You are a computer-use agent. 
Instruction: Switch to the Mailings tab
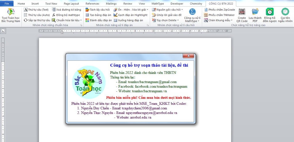point(111,3)
